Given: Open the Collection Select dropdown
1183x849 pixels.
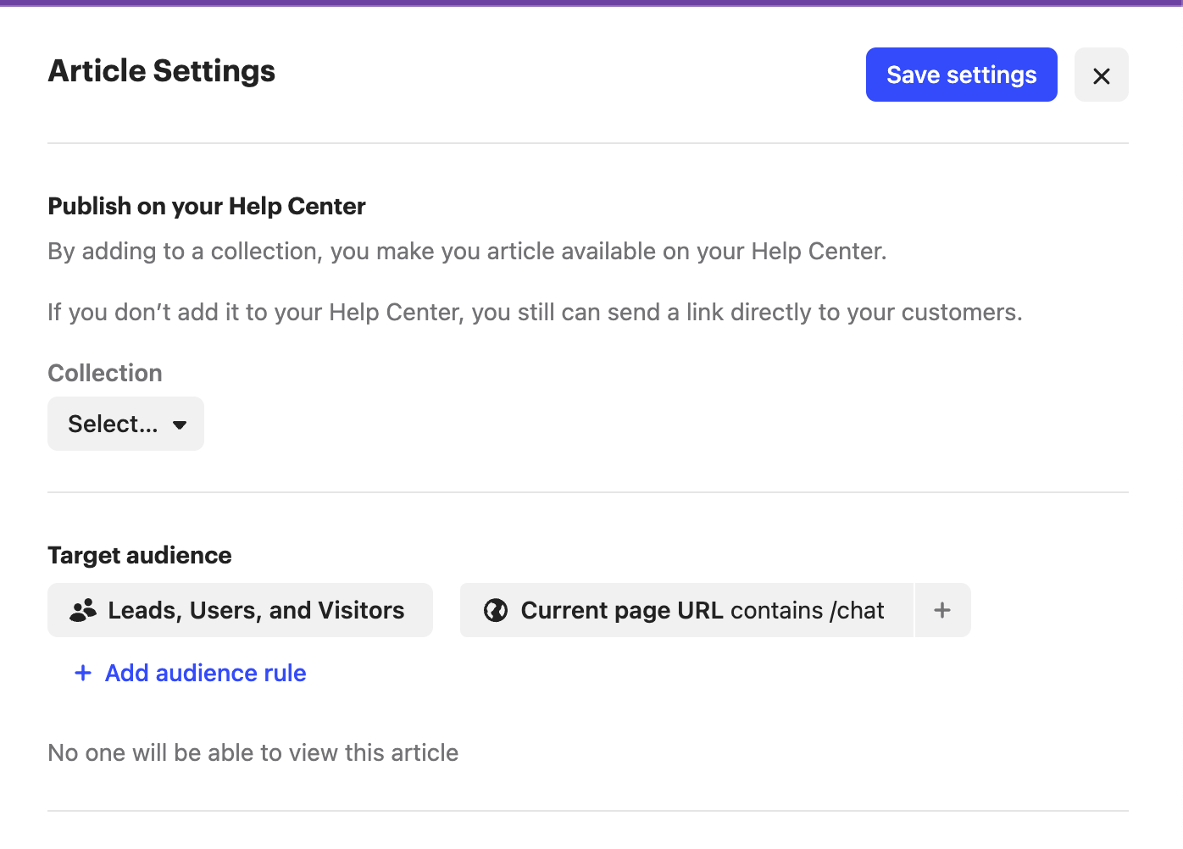Looking at the screenshot, I should tap(125, 424).
